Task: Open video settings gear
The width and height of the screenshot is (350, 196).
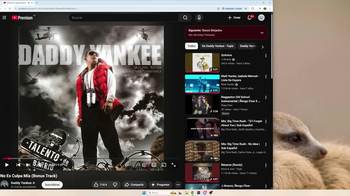Action: (144, 165)
